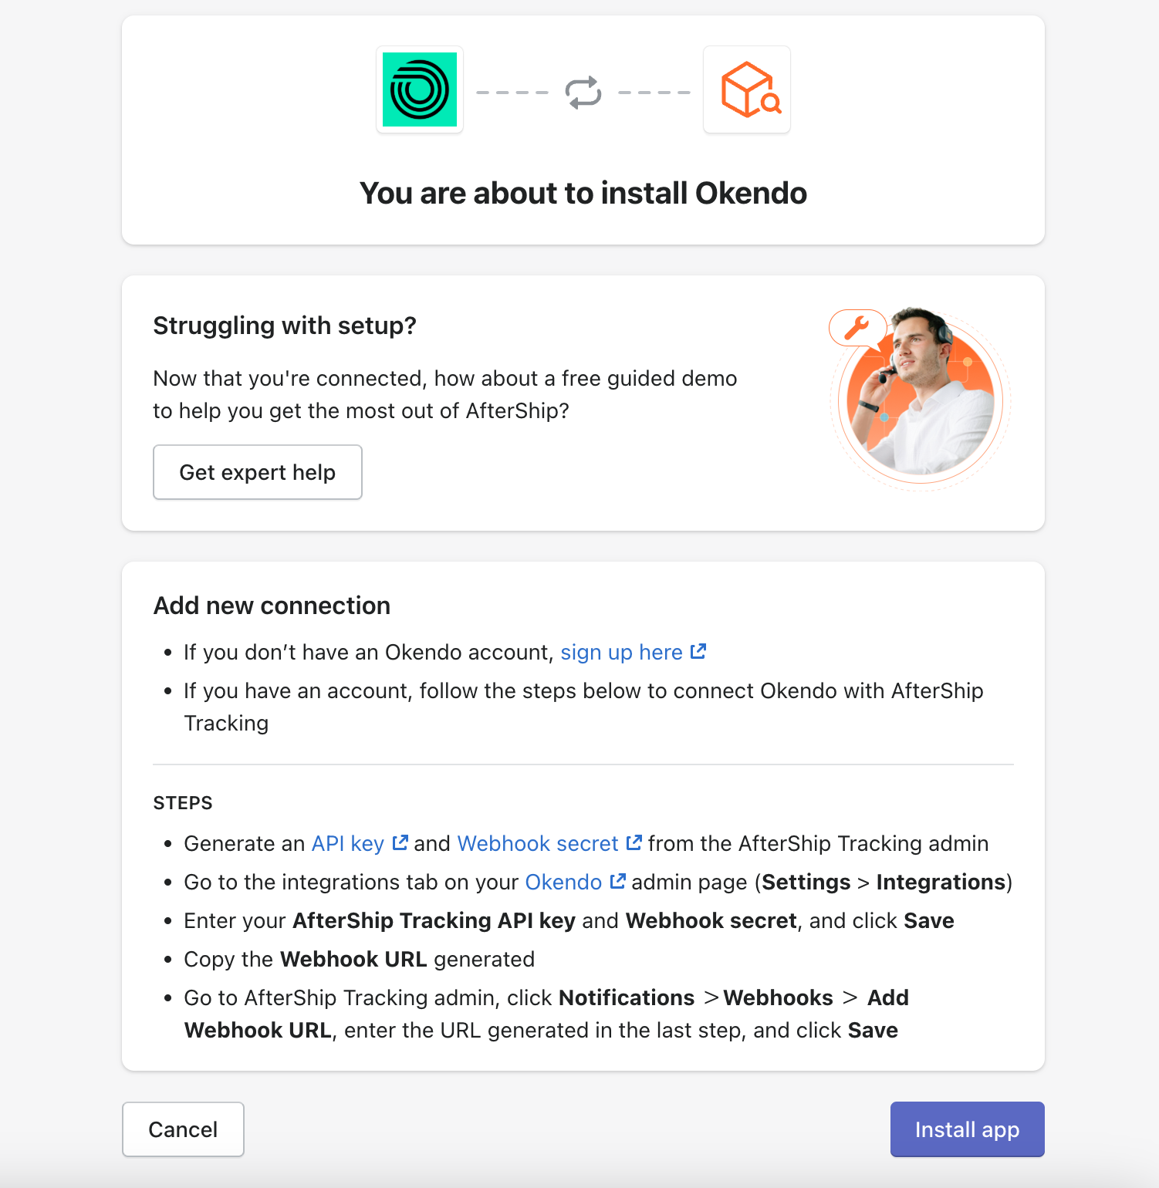The height and width of the screenshot is (1188, 1159).
Task: Click the 'Cancel' button
Action: [183, 1129]
